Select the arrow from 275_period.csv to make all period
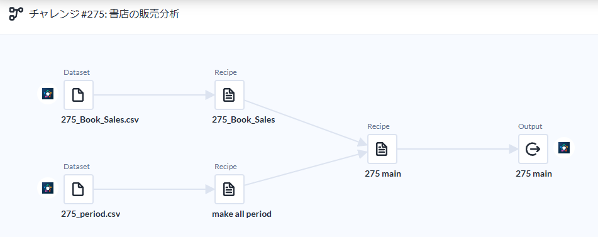 coord(154,189)
